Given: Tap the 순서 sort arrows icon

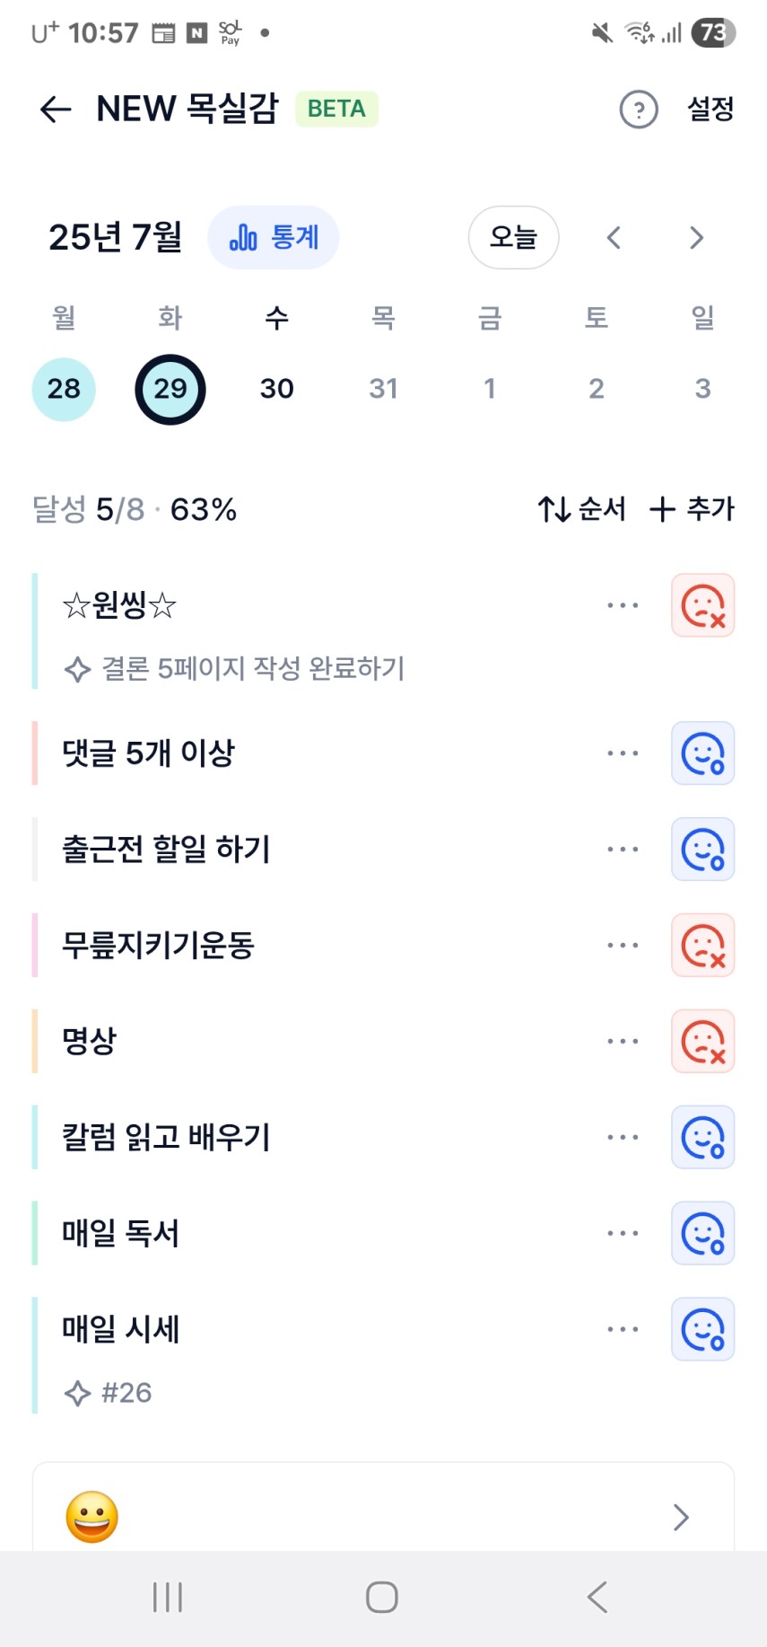Looking at the screenshot, I should click(553, 509).
